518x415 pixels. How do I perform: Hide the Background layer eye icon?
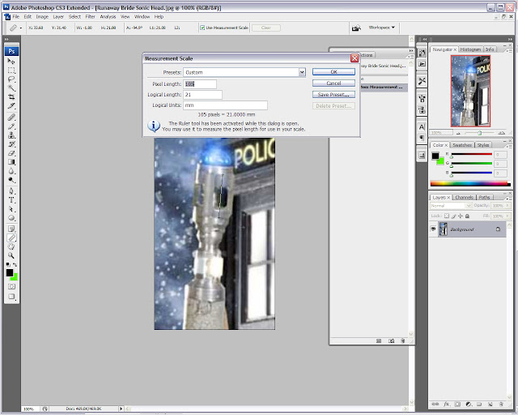434,229
